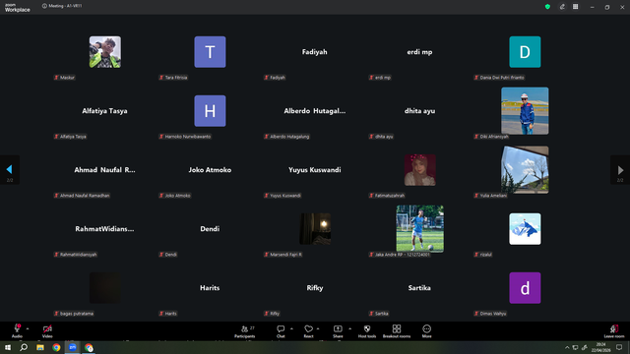
Task: Show hidden system tray icons
Action: (567, 347)
